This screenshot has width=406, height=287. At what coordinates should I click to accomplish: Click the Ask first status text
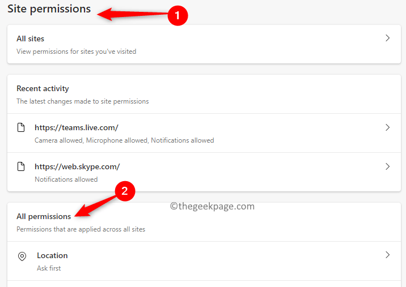click(49, 268)
